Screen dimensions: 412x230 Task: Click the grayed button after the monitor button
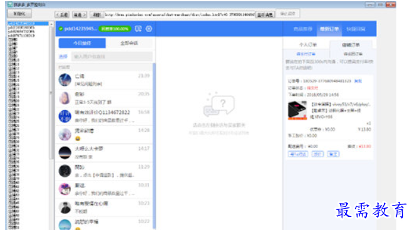(288, 14)
